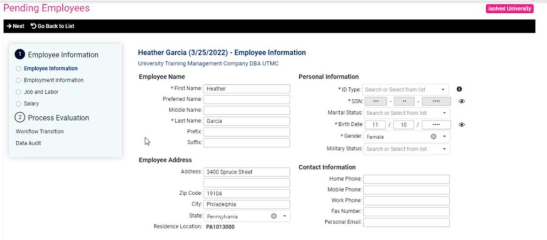The image size is (547, 240).
Task: Focus the Personal Email field
Action: [x=407, y=222]
